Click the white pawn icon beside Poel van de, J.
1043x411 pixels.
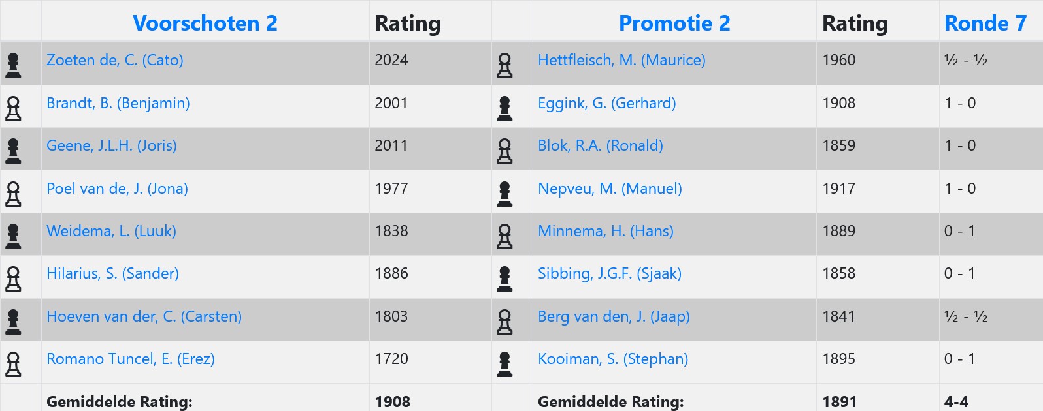point(13,194)
